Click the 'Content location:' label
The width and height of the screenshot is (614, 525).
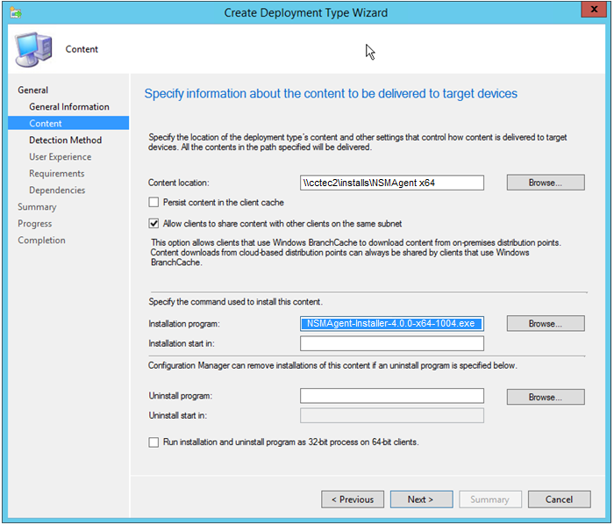(x=179, y=183)
